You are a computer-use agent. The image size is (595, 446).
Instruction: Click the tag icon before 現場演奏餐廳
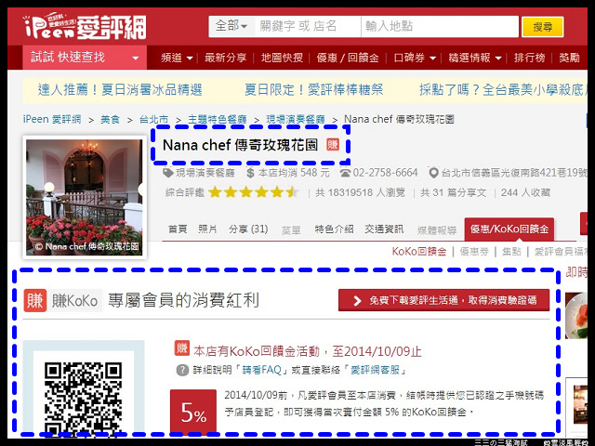[x=168, y=173]
